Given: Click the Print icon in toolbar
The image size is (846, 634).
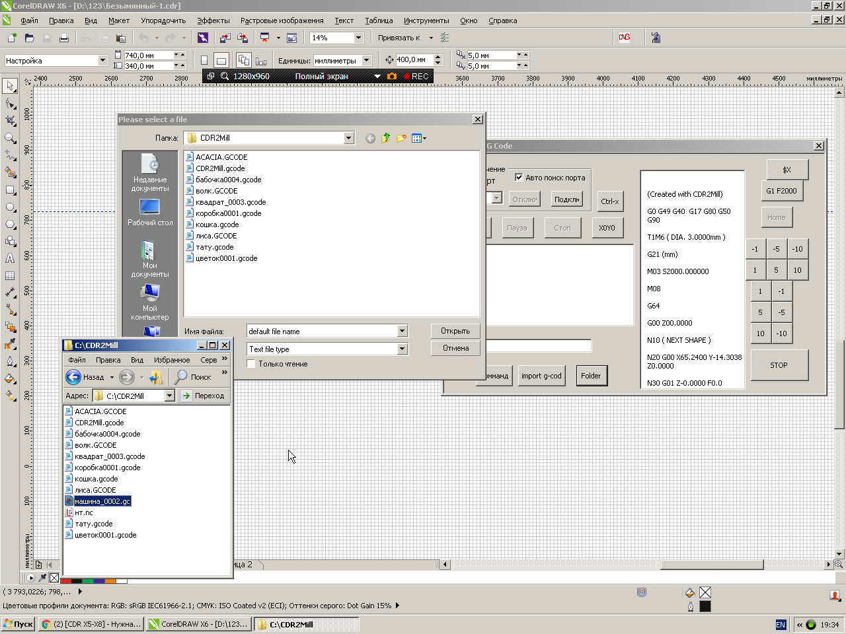Looking at the screenshot, I should (x=64, y=38).
